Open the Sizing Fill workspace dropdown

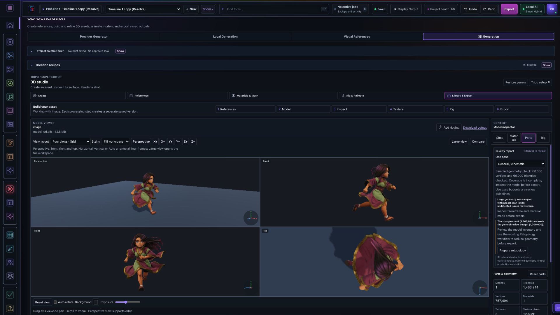click(116, 142)
